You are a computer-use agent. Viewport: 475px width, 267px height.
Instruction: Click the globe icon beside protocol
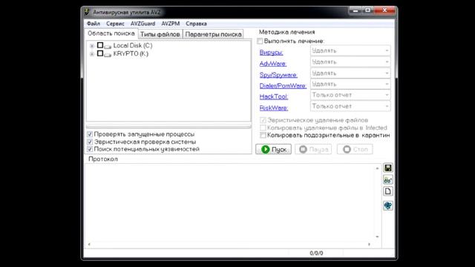tap(387, 205)
